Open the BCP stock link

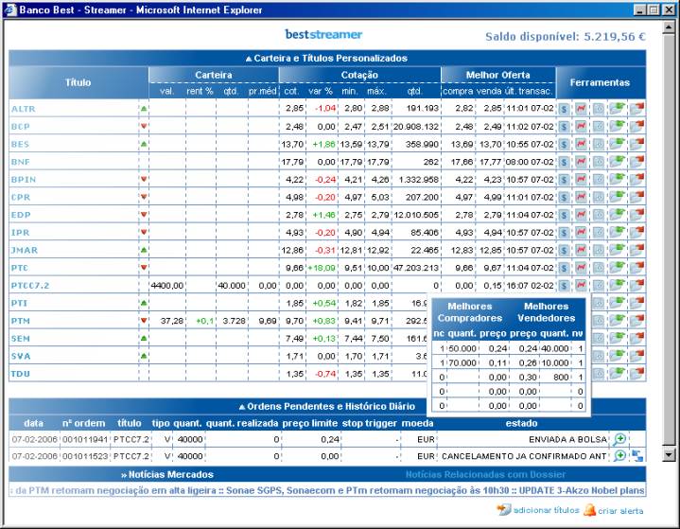coord(21,127)
